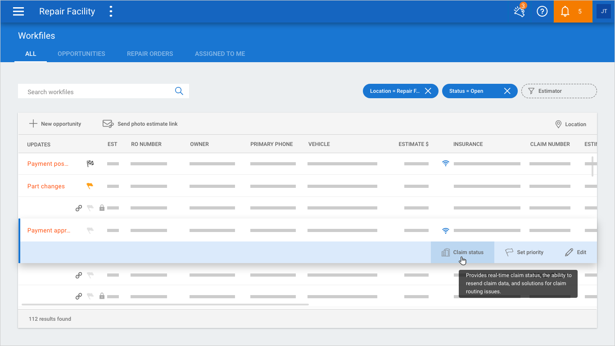The height and width of the screenshot is (346, 615).
Task: Open the JT user avatar menu
Action: pos(604,11)
